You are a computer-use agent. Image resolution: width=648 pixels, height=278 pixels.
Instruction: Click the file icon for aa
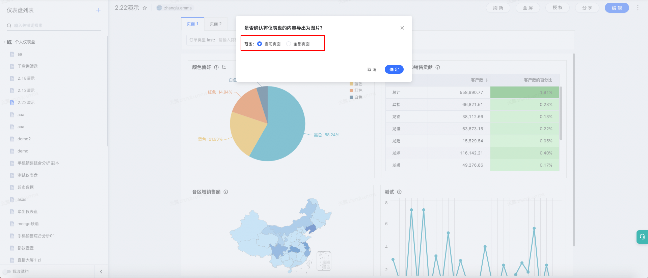pyautogui.click(x=12, y=54)
